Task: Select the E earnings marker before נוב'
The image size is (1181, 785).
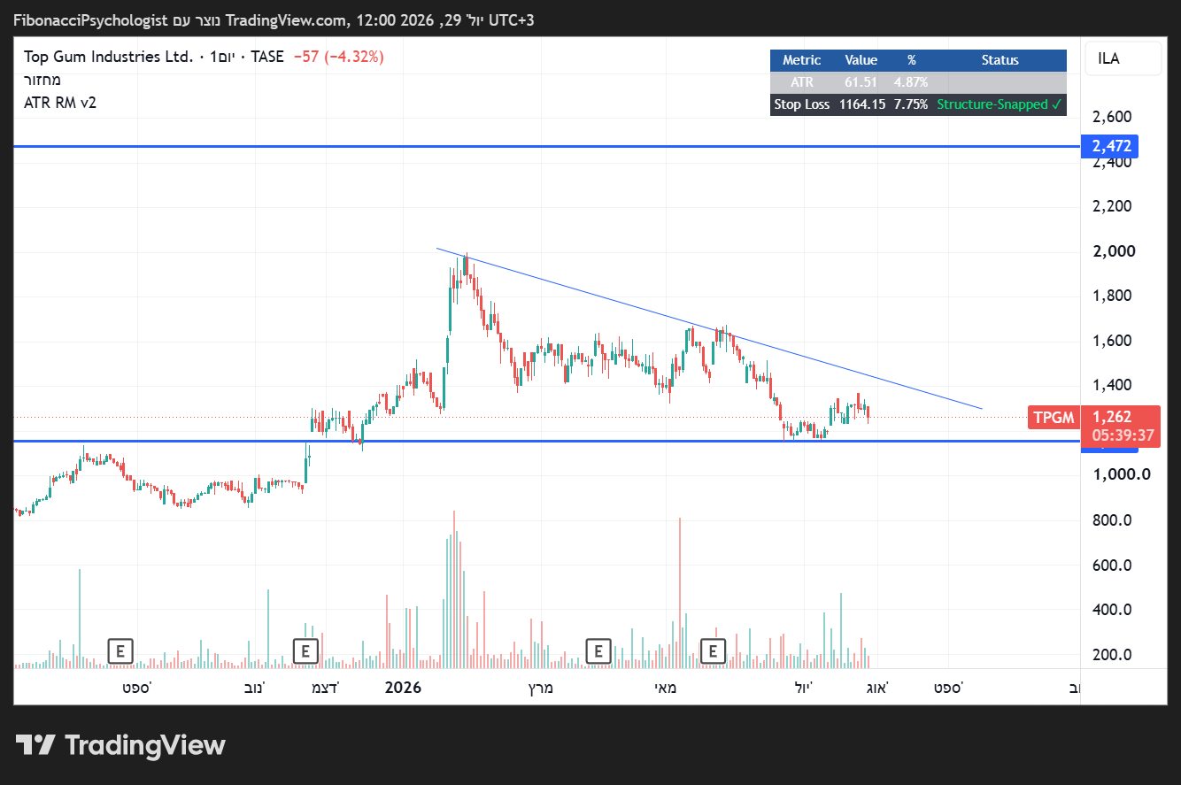Action: (120, 651)
